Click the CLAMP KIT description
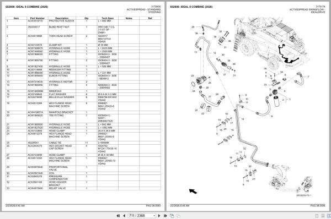 tap(55, 45)
